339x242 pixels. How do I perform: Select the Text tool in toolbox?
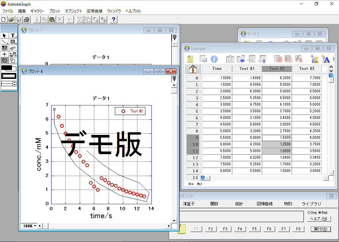pyautogui.click(x=13, y=35)
